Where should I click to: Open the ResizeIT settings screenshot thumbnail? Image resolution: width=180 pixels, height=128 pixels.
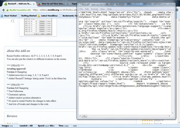coord(38,27)
